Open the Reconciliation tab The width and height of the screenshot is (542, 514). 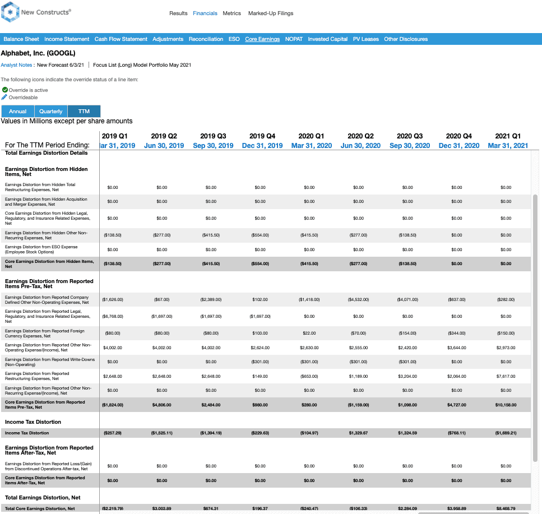click(206, 39)
